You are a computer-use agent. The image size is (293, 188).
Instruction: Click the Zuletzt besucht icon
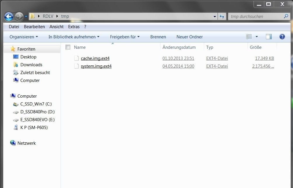(x=16, y=72)
